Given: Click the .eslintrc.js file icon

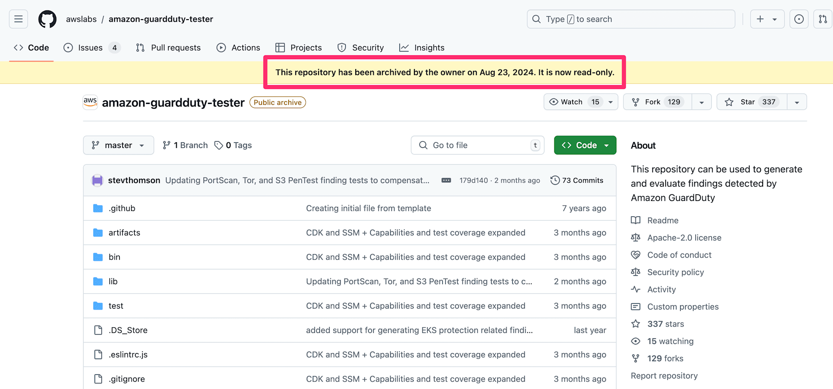Looking at the screenshot, I should [98, 354].
